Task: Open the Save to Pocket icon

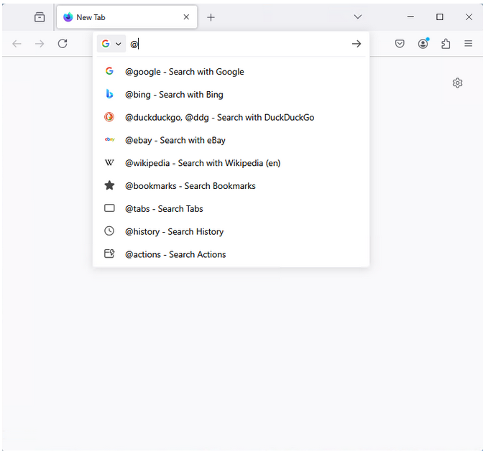Action: tap(400, 44)
